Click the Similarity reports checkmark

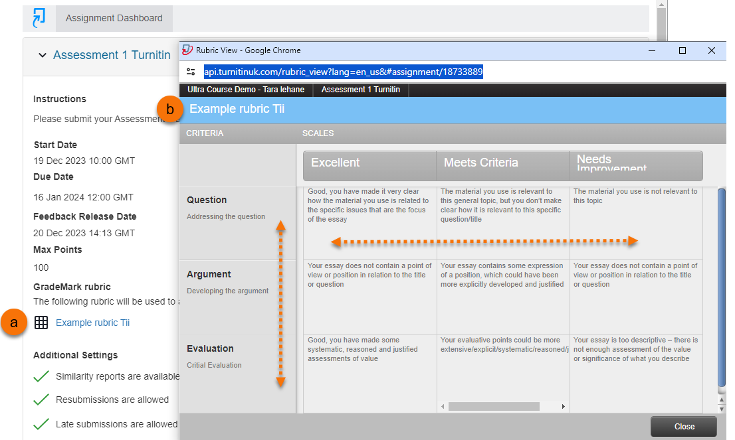41,376
